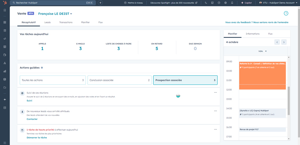The width and height of the screenshot is (300, 145).
Task: Open the bookmarks icon in sidebar
Action: pos(5,10)
